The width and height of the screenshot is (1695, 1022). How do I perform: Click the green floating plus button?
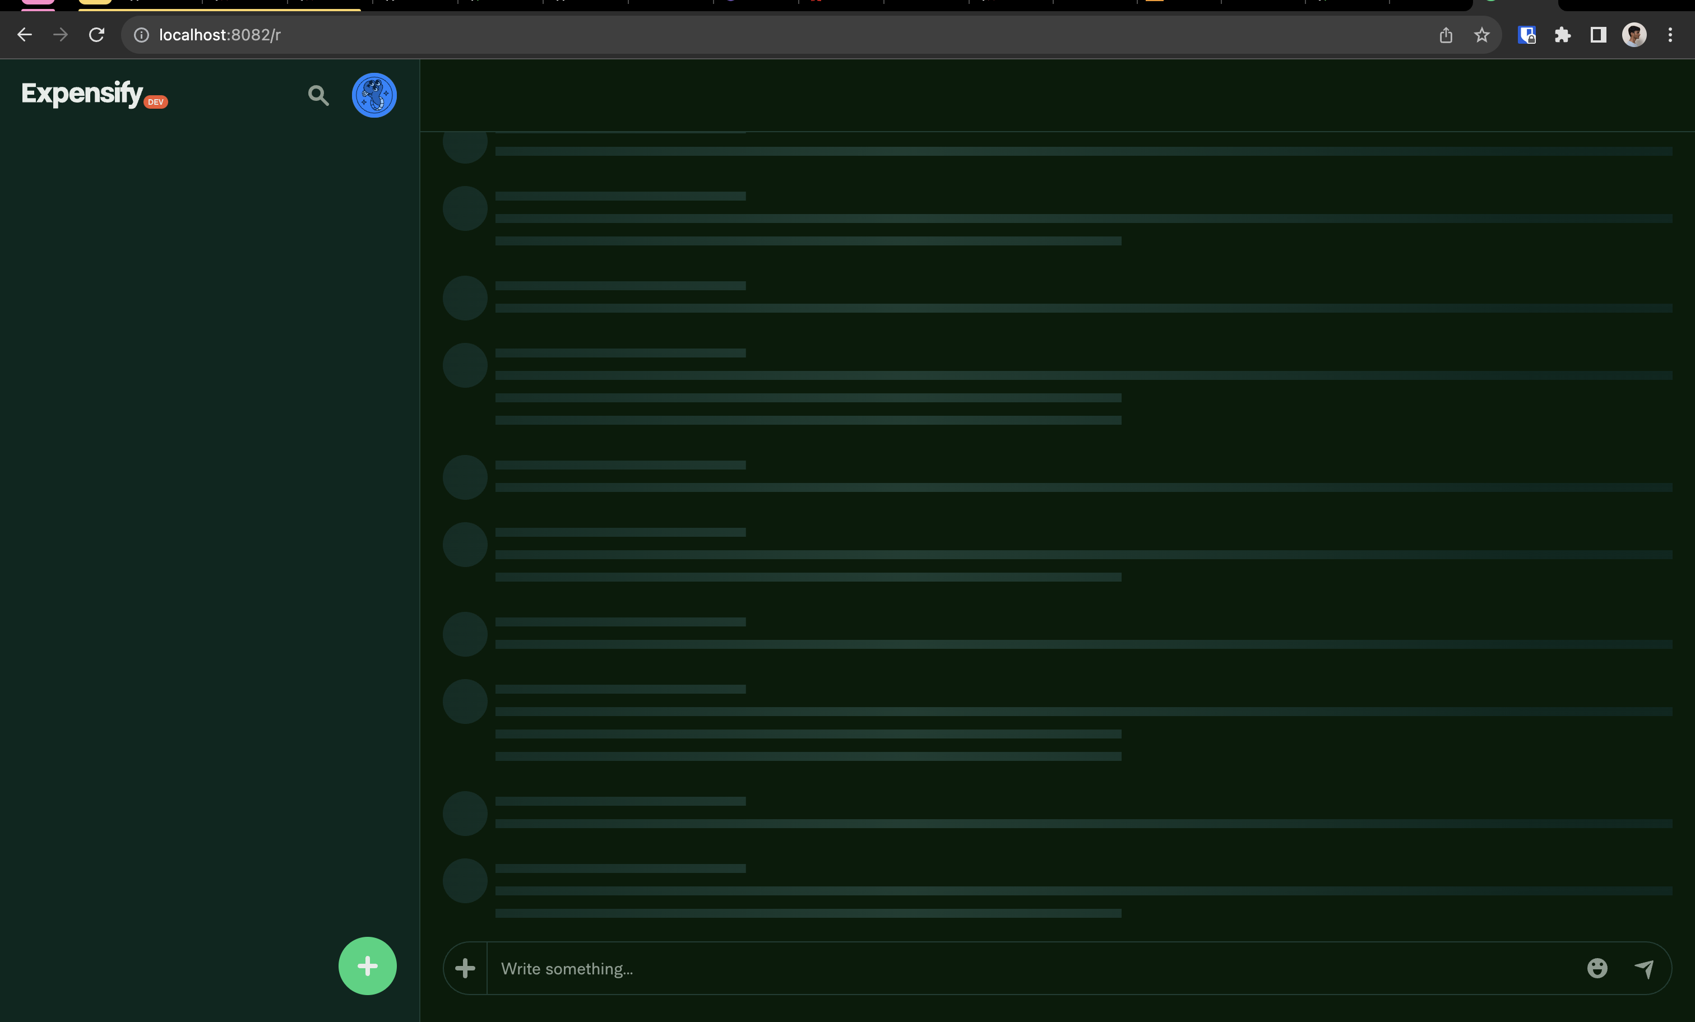[x=367, y=965]
